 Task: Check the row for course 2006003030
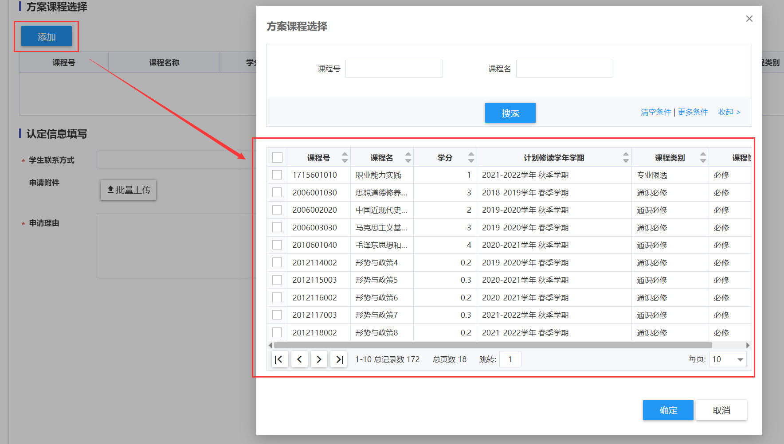pyautogui.click(x=277, y=227)
